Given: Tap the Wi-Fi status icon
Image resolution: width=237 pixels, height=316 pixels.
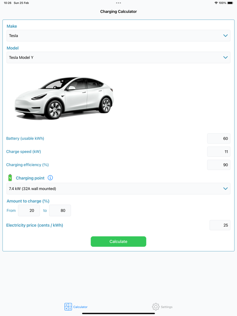Looking at the screenshot, I should click(x=216, y=3).
